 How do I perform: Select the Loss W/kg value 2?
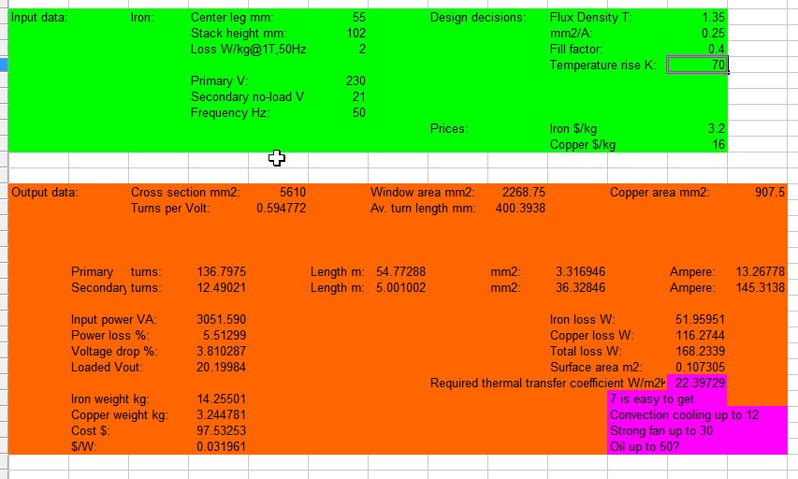[362, 49]
